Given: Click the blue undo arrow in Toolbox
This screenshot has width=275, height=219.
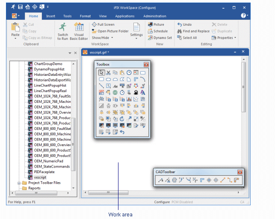Looking at the screenshot, I should point(122,132).
